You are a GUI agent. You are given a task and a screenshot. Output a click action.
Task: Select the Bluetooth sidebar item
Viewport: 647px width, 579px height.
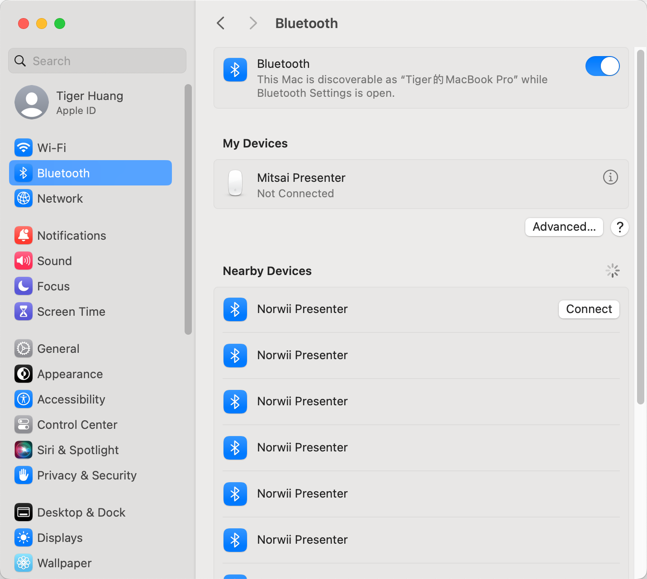[x=90, y=173]
